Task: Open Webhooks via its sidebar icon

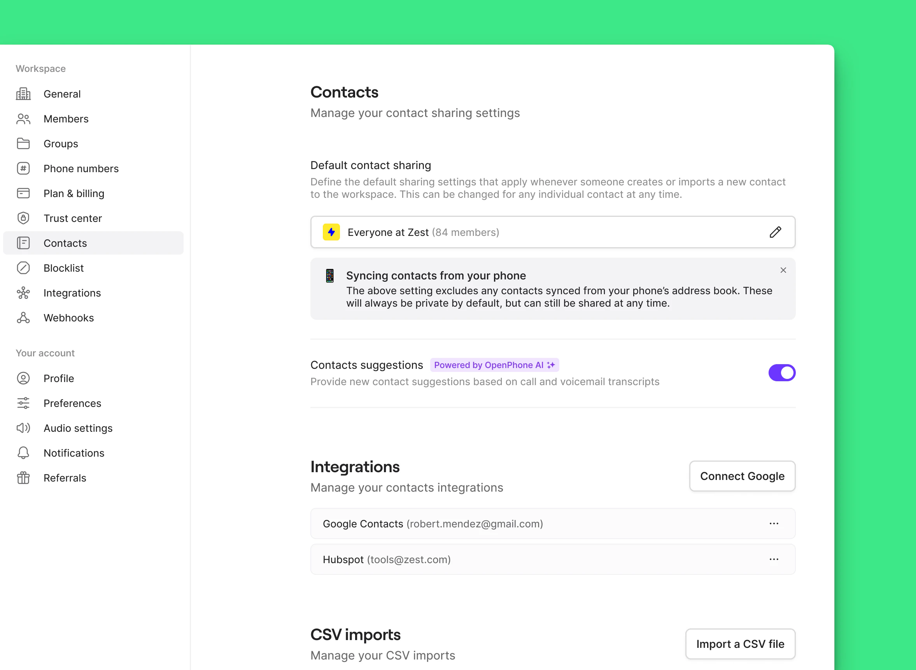Action: click(23, 318)
